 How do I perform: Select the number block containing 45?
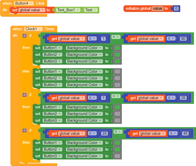pos(185,133)
